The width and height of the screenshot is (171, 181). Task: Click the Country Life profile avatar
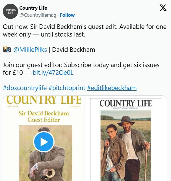10,11
